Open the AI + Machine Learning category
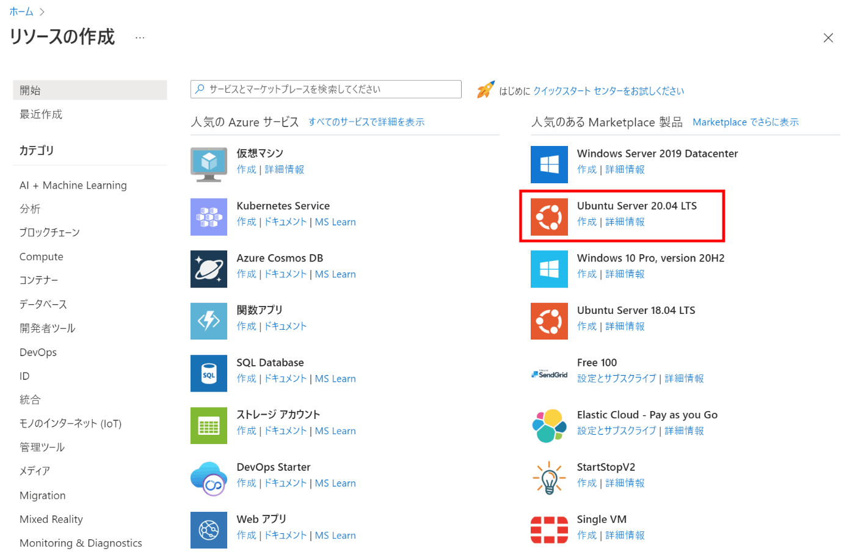Viewport: 855px width, 557px height. pos(73,185)
